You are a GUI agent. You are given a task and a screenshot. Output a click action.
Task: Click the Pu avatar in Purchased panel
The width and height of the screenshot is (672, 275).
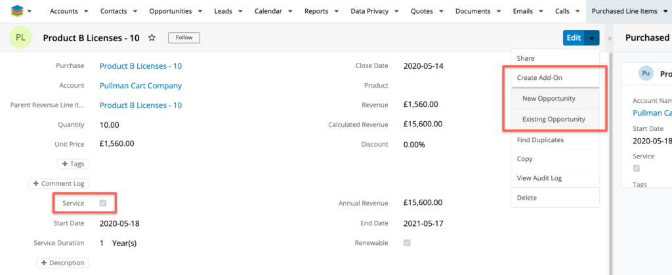click(646, 73)
